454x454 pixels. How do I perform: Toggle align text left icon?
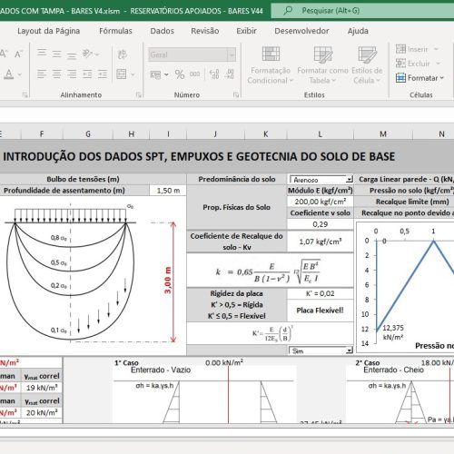coord(42,74)
